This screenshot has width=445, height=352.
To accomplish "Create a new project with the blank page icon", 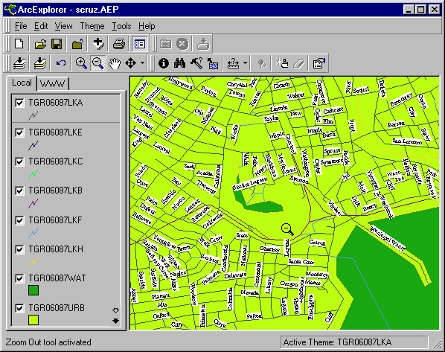I will (x=19, y=44).
